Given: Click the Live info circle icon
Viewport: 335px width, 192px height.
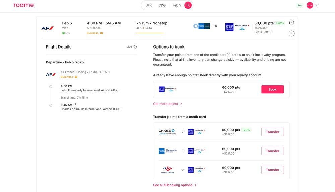Looking at the screenshot, I should point(135,47).
